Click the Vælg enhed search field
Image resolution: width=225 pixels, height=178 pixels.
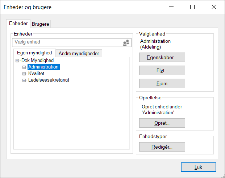pos(67,42)
